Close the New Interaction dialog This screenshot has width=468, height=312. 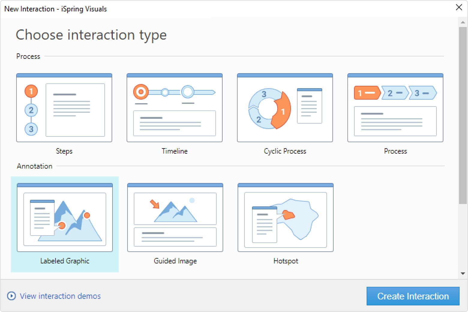pos(459,7)
